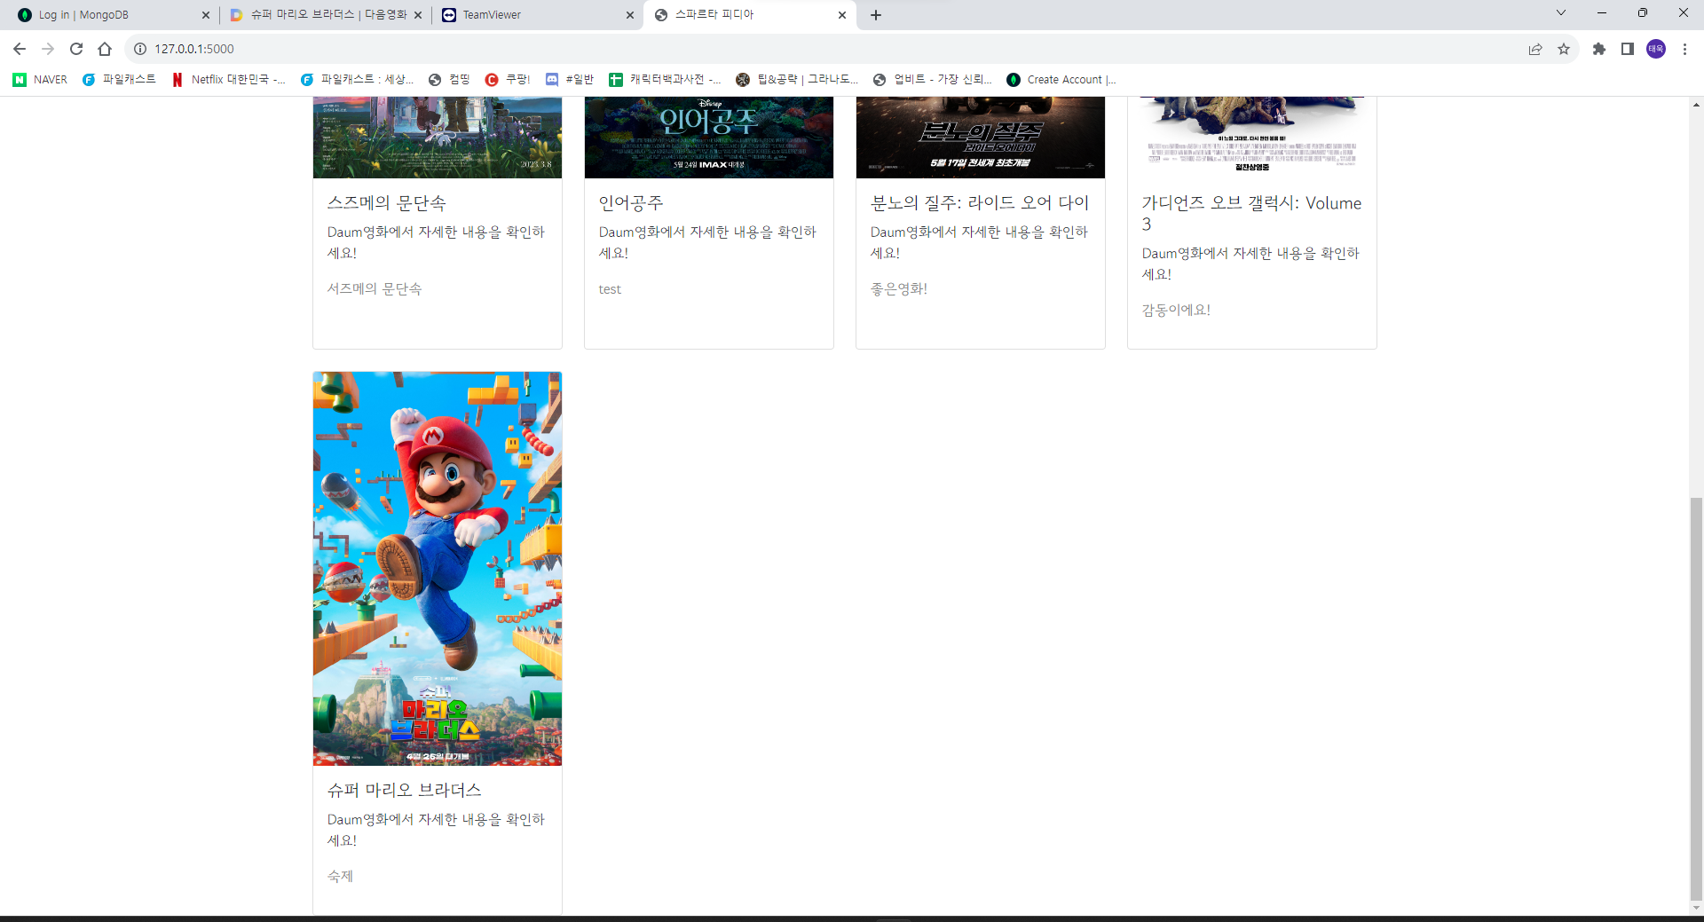Go back to previous page
This screenshot has height=922, width=1704.
pyautogui.click(x=20, y=49)
